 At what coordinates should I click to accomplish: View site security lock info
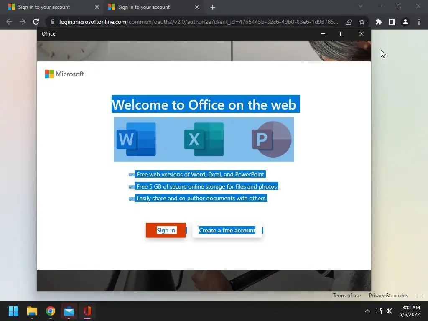pos(53,22)
